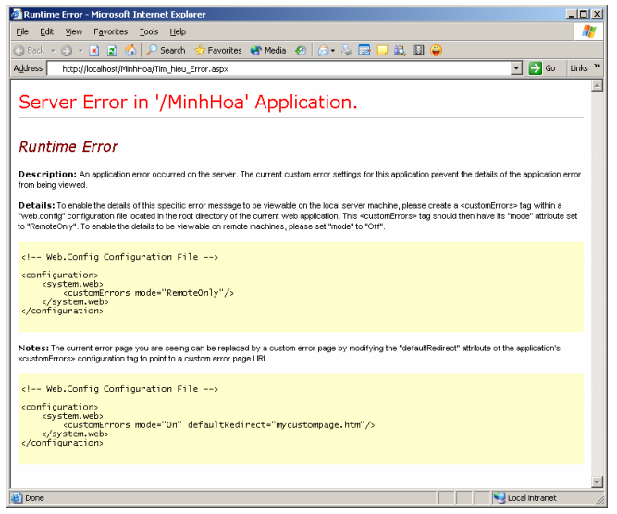
Task: Expand the Back button history arrow
Action: [x=53, y=50]
